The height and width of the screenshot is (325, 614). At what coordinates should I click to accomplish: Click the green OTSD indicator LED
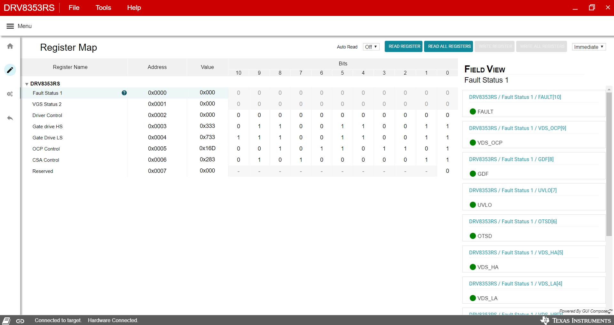pos(473,236)
